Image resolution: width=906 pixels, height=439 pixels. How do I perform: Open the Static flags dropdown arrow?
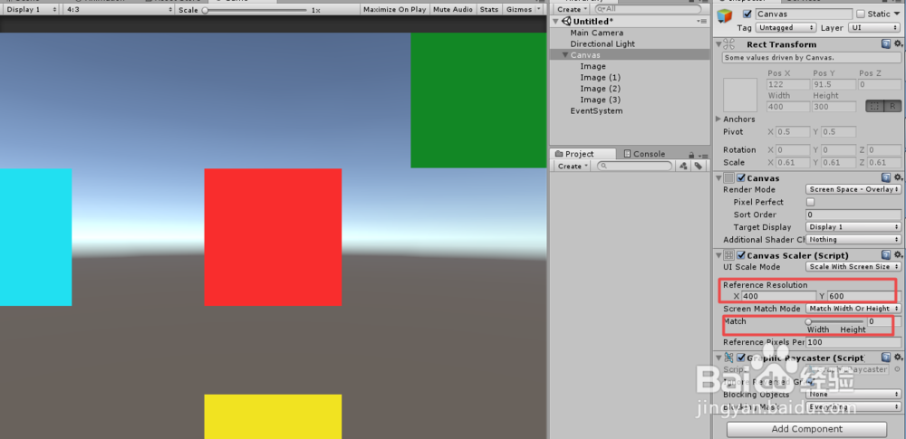897,14
